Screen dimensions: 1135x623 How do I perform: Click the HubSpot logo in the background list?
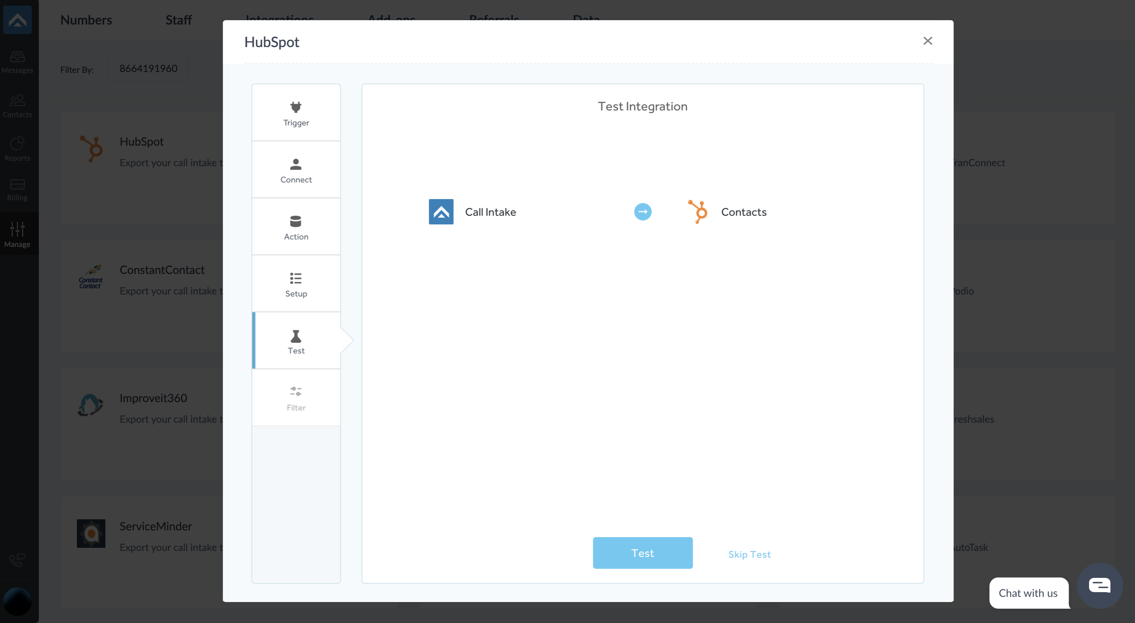[91, 149]
